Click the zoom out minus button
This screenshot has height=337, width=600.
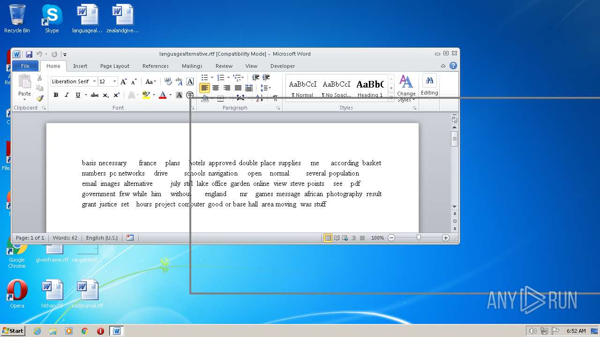pyautogui.click(x=391, y=238)
